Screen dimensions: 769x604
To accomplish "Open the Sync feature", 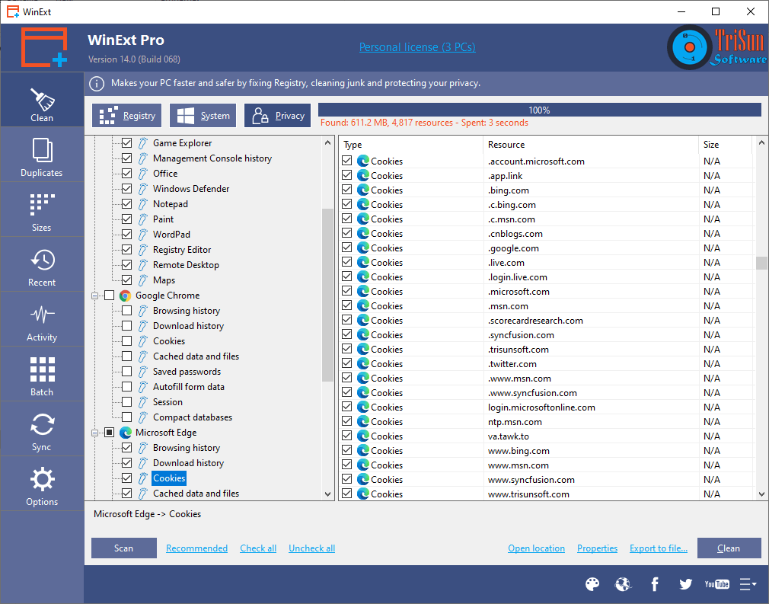I will 42,429.
